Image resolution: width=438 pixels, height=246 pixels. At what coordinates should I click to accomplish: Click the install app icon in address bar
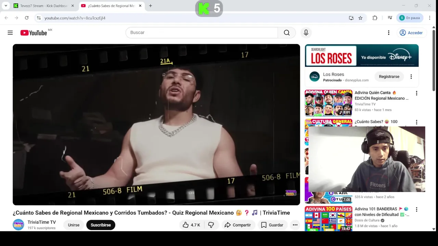pyautogui.click(x=351, y=18)
